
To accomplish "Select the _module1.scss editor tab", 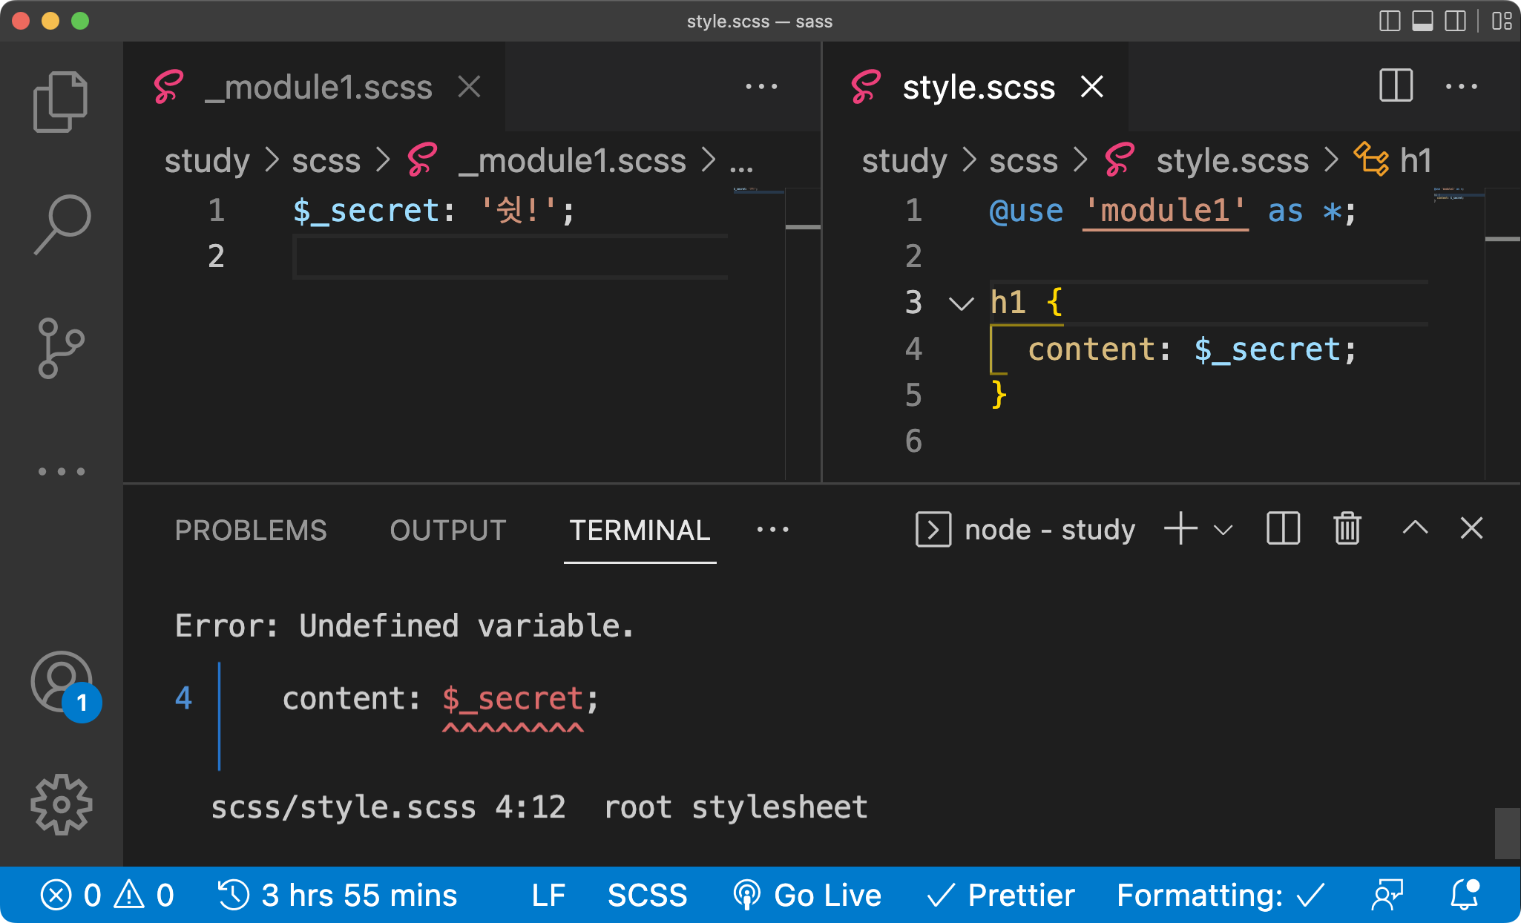I will pyautogui.click(x=318, y=88).
